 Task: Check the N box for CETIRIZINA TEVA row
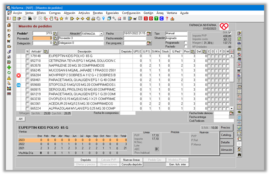pyautogui.click(x=27, y=61)
